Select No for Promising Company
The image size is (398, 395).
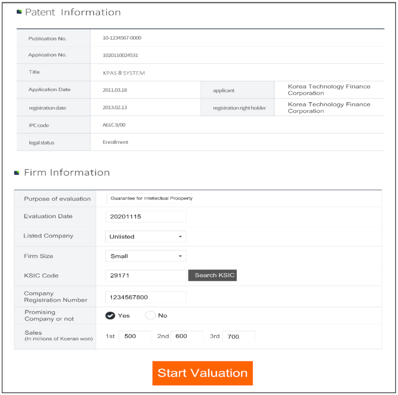point(150,315)
